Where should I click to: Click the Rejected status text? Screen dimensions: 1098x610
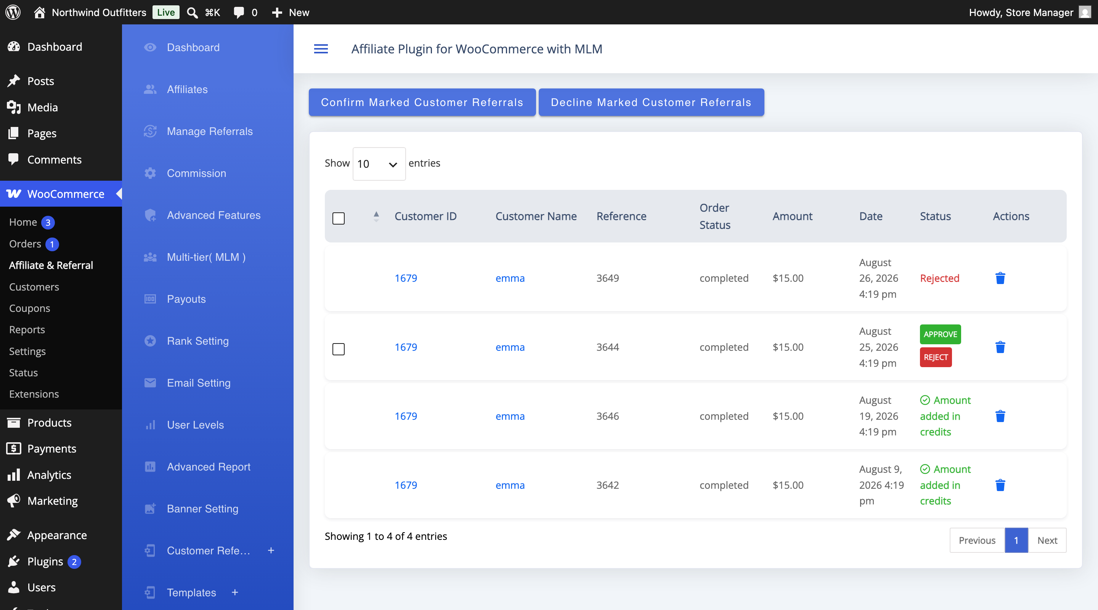coord(939,278)
